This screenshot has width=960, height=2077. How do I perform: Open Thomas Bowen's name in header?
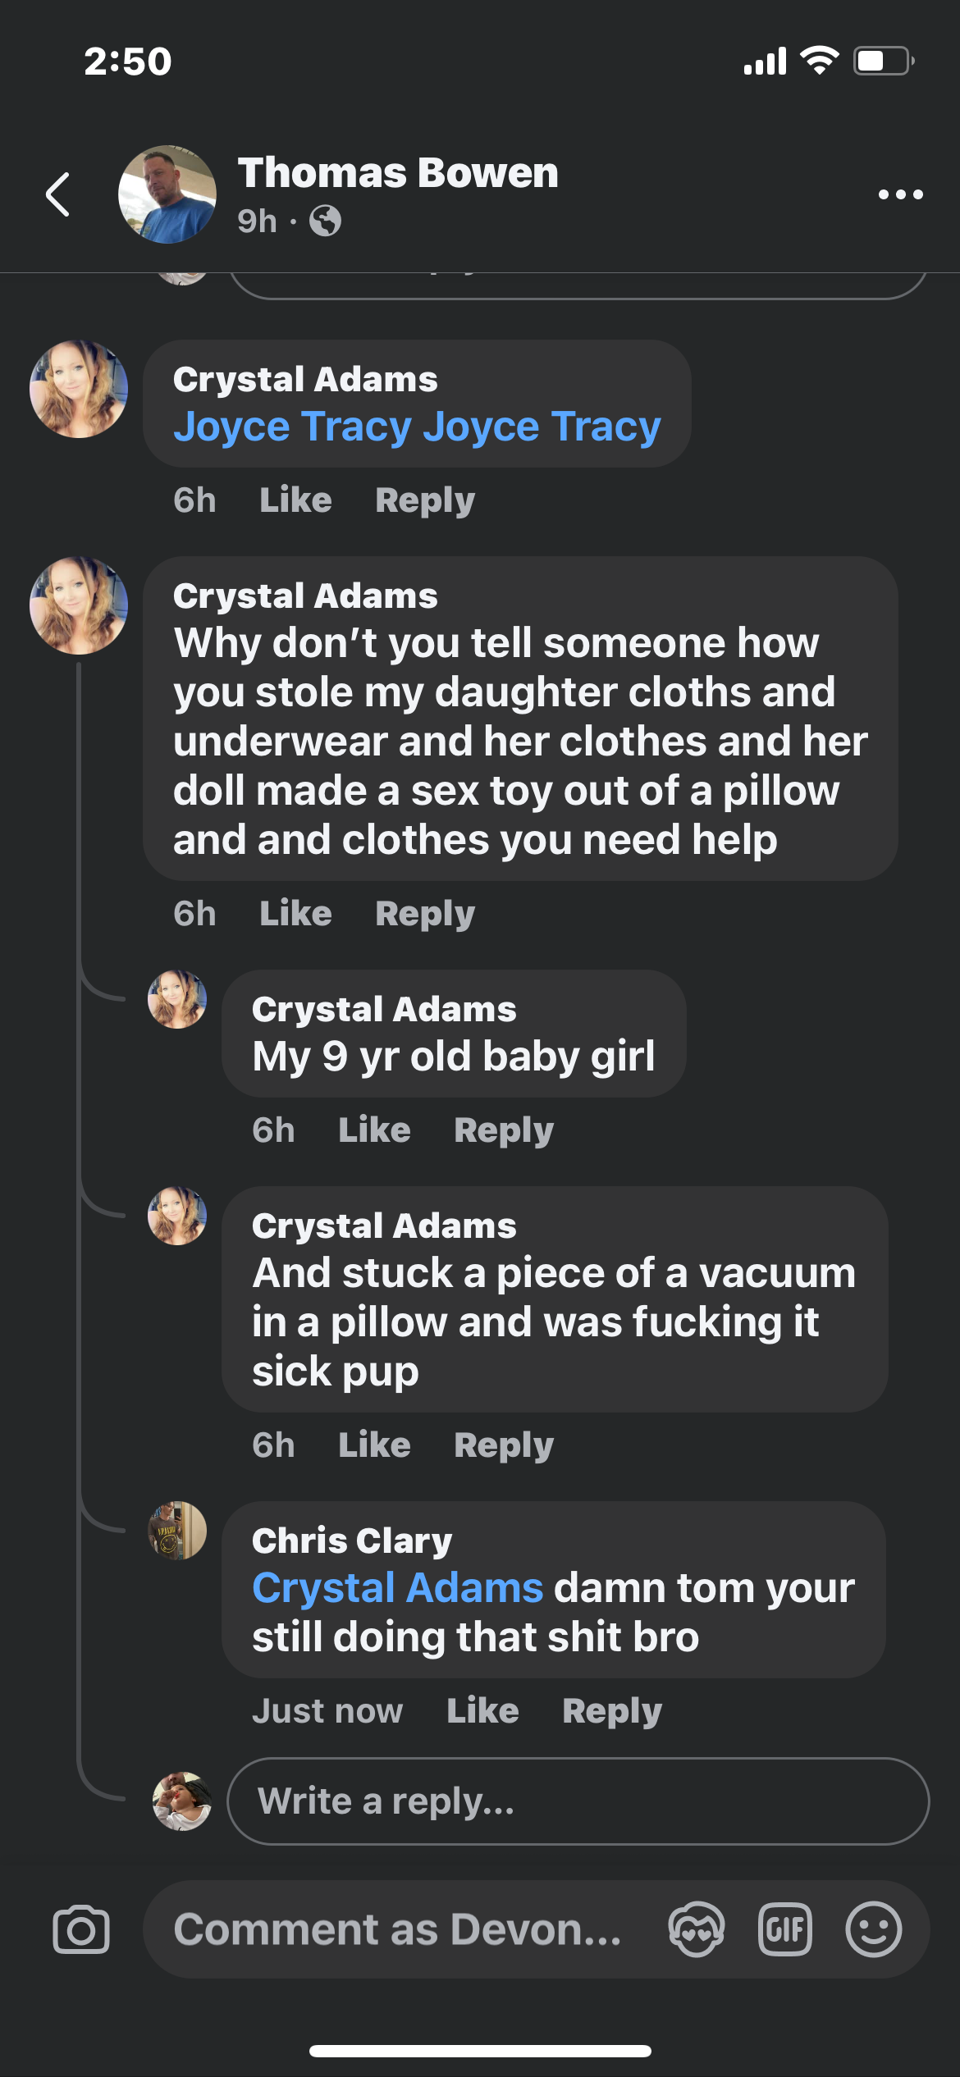398,173
